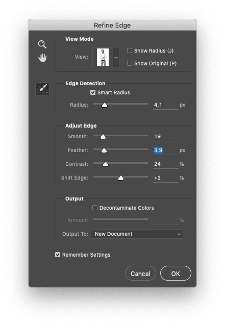Enable the Show Original (P) checkbox
Screen dimensions: 225x325
pos(130,63)
